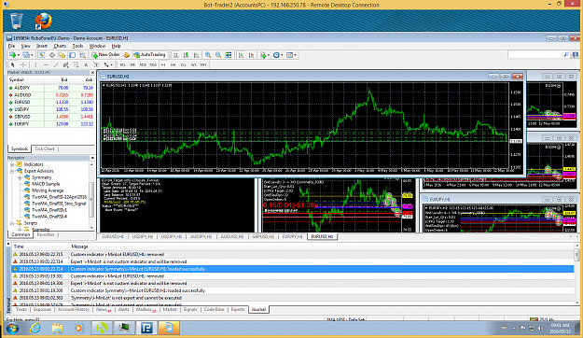
Task: Open the Charts menu
Action: (60, 46)
